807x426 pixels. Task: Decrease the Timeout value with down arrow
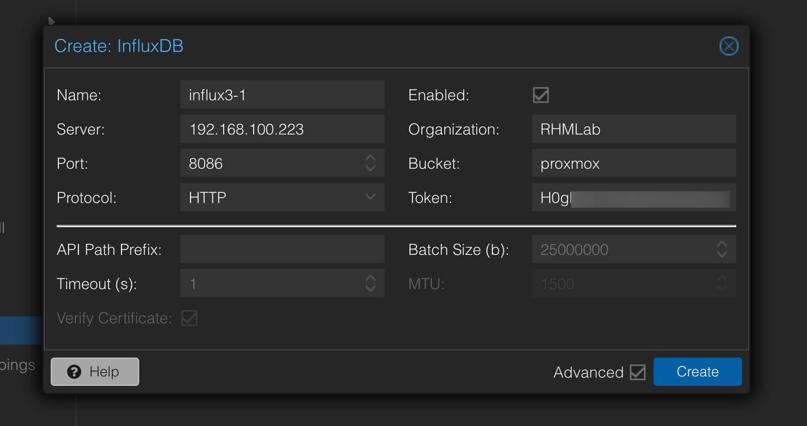370,289
